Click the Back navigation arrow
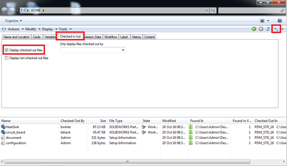 [x=4, y=11]
